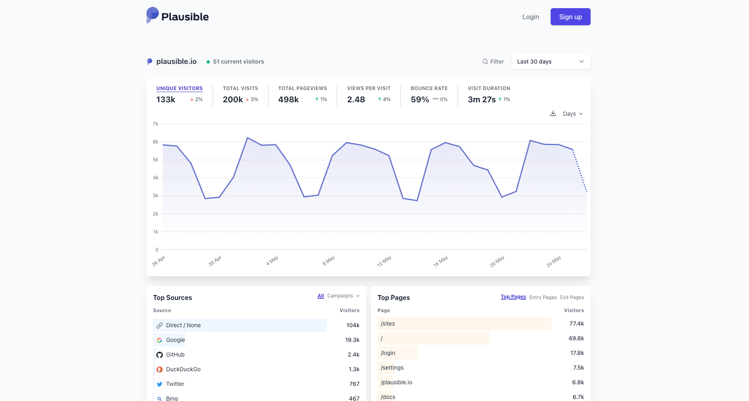Click the DuckDuckGo source icon
Viewport: 749px width, 401px height.
pyautogui.click(x=160, y=369)
